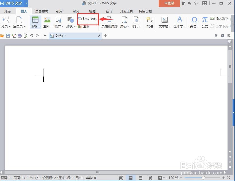Open header and footer (页眉和页脚)
This screenshot has width=235, height=181.
109,22
